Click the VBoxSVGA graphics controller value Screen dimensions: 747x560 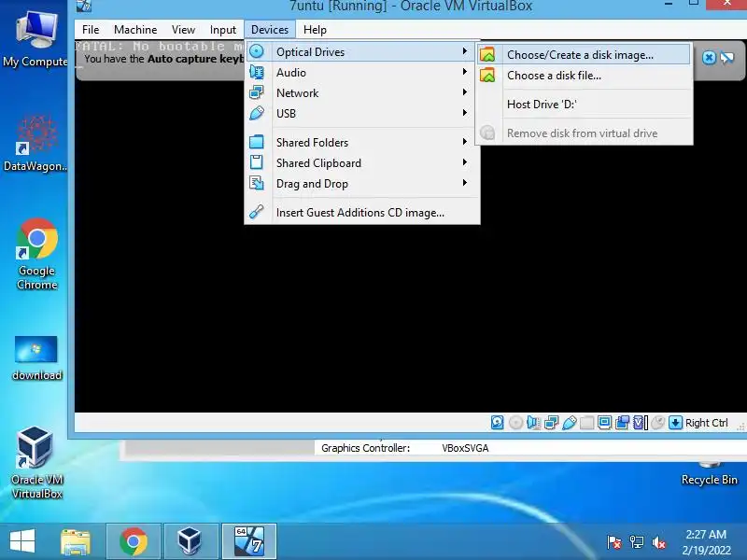465,448
